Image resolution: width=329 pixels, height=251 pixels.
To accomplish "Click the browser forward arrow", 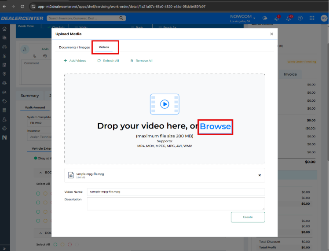I will click(x=13, y=7).
